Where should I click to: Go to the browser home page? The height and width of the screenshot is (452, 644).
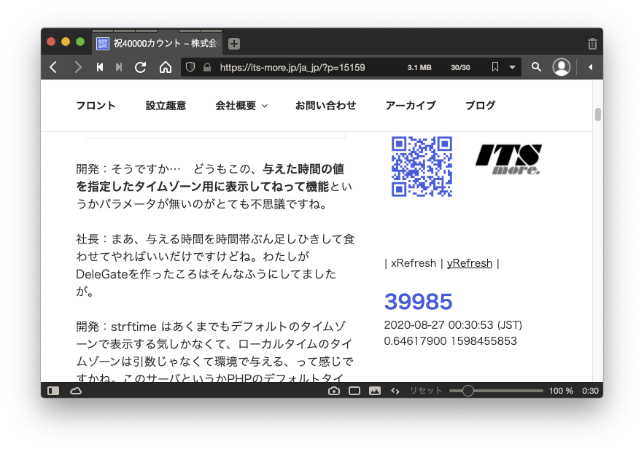point(166,67)
